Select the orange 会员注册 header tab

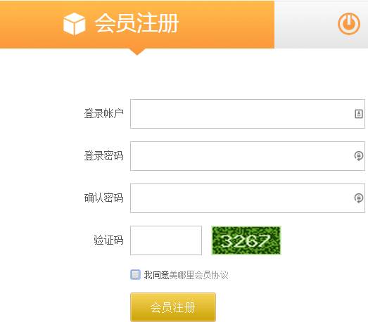(x=137, y=24)
